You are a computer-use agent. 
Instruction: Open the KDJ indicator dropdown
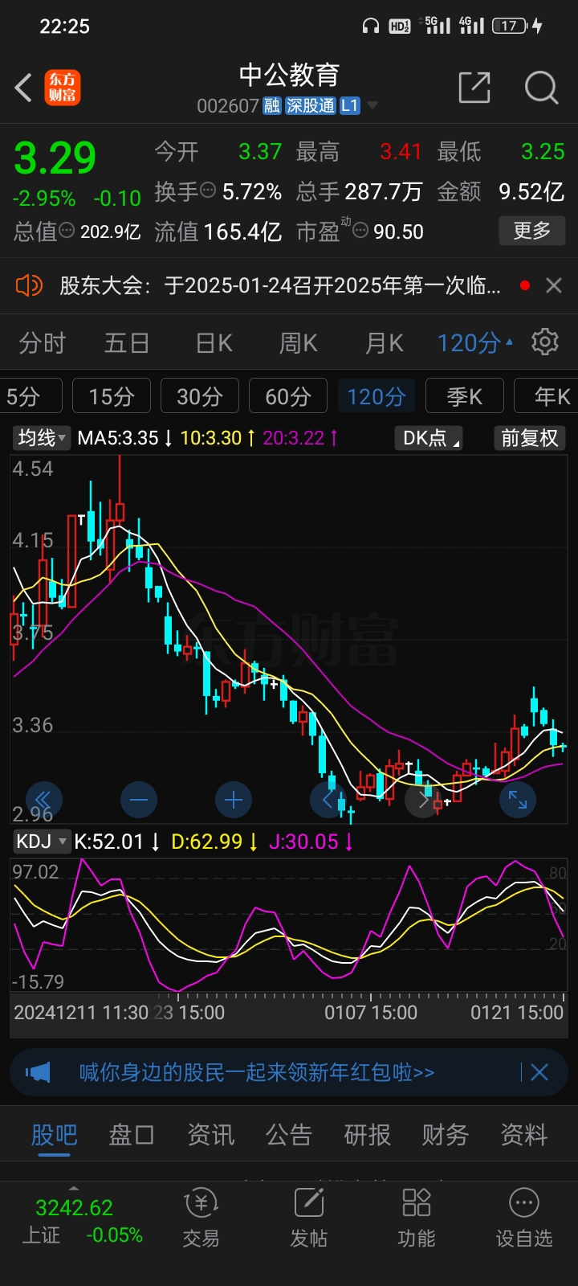click(x=41, y=842)
